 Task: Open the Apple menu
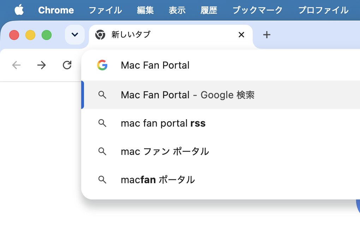point(19,10)
